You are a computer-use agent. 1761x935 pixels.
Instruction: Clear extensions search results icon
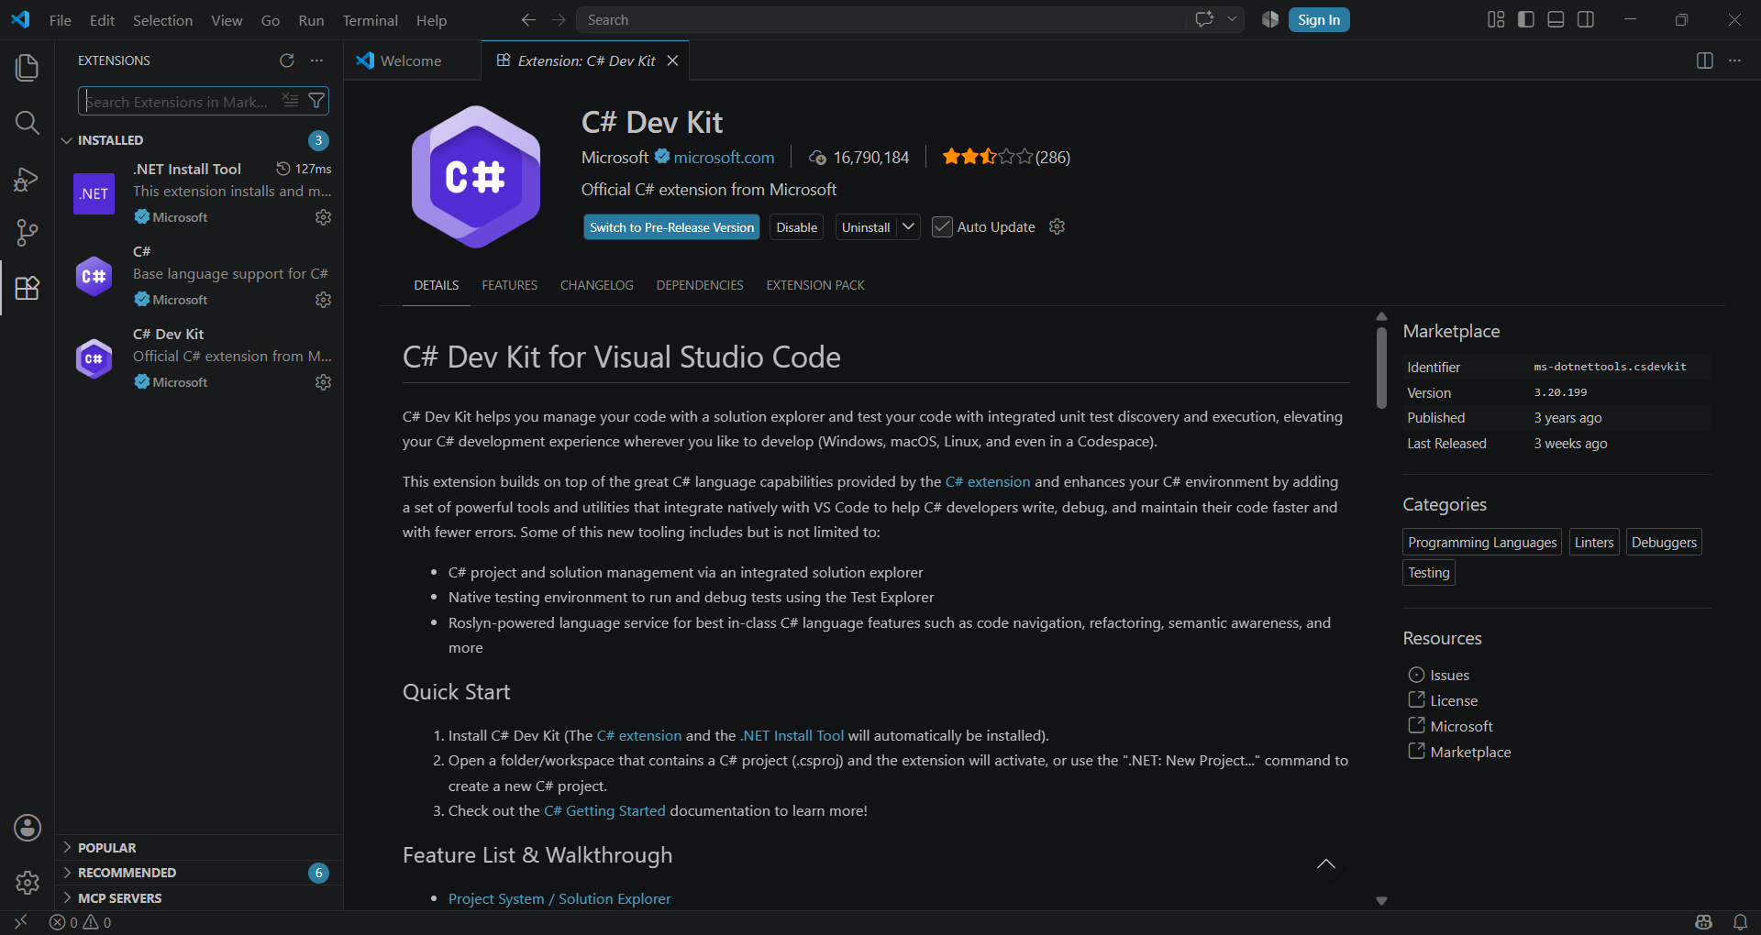click(x=290, y=101)
